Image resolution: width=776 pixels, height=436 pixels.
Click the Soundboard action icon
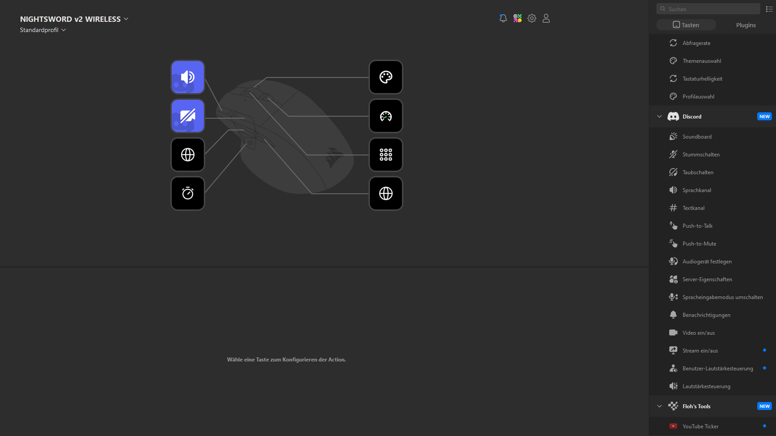coord(673,136)
